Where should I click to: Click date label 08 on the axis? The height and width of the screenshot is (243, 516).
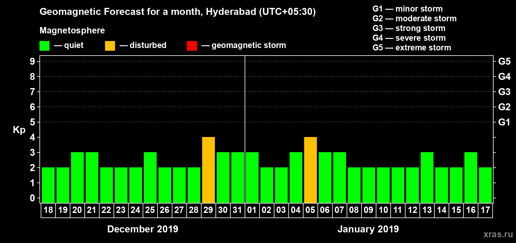(x=354, y=210)
